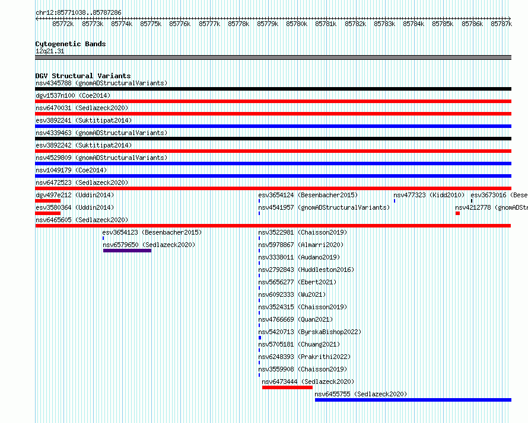This screenshot has width=528, height=423.
Task: Open nsv6248393 (Prakrithi2022) variant
Action: [x=304, y=357]
